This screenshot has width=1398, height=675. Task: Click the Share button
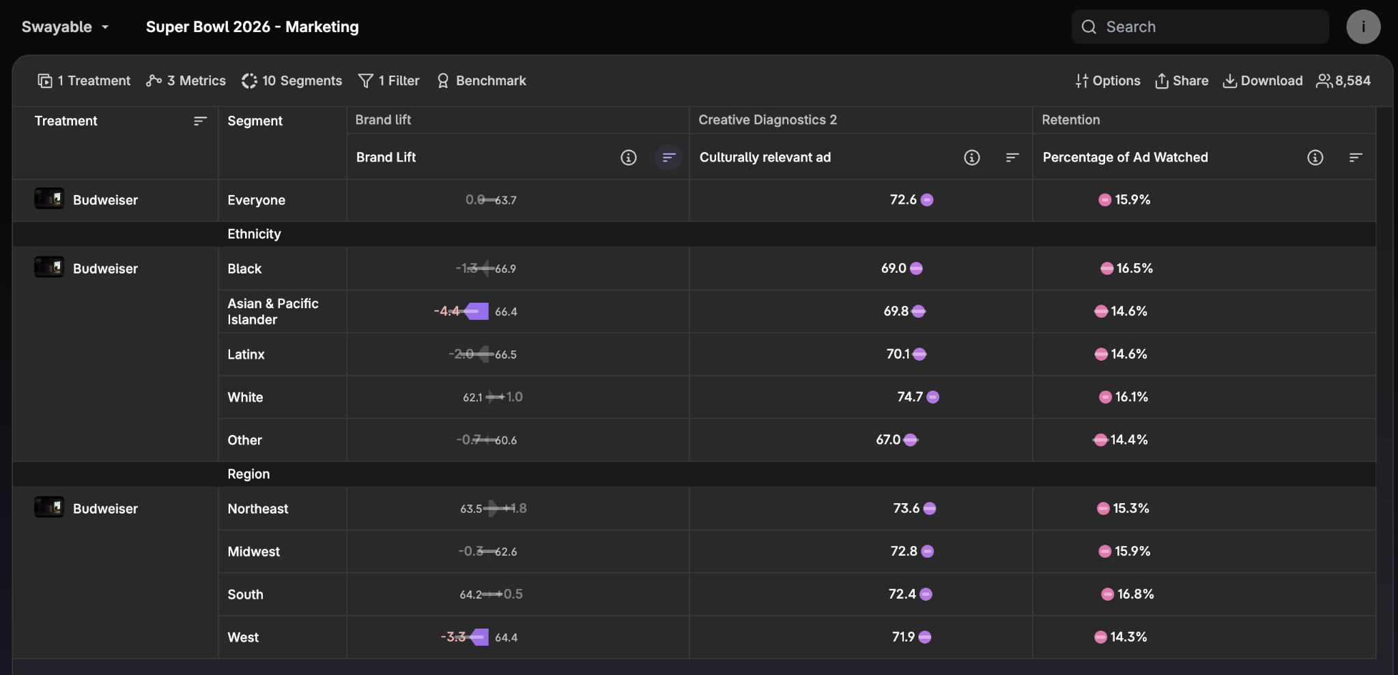[x=1181, y=81]
